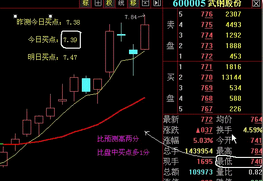Click sell volume 2307

233,14
